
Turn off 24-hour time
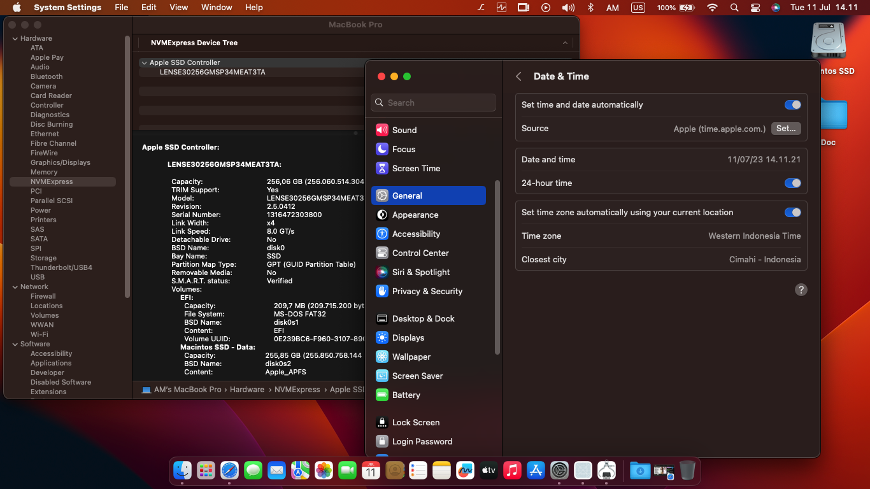point(792,183)
